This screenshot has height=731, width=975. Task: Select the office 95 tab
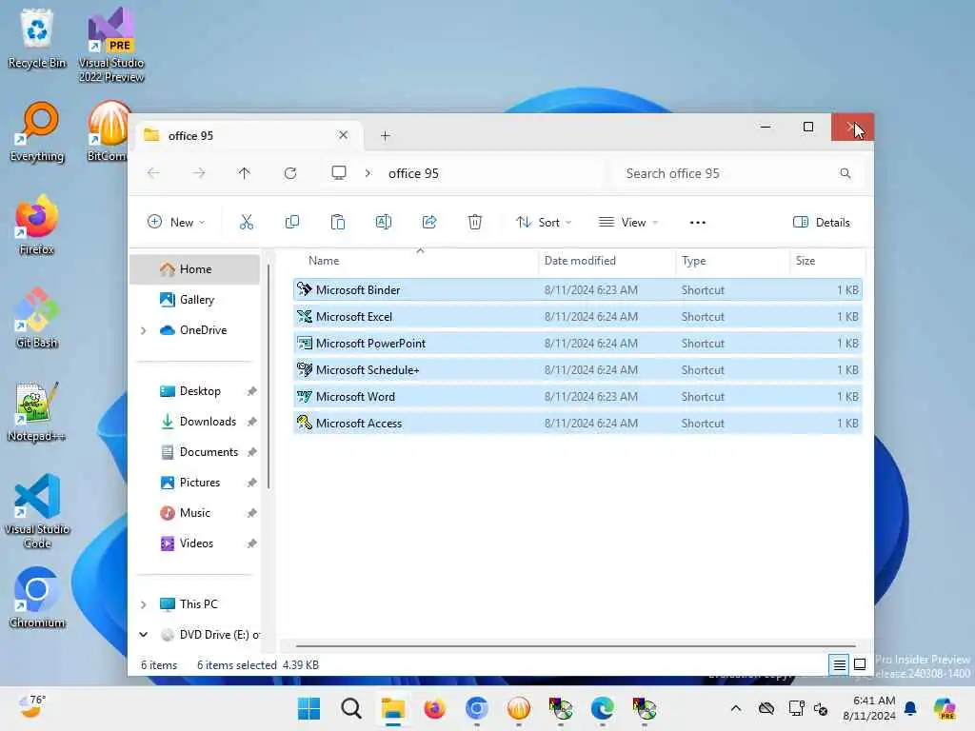pyautogui.click(x=248, y=135)
